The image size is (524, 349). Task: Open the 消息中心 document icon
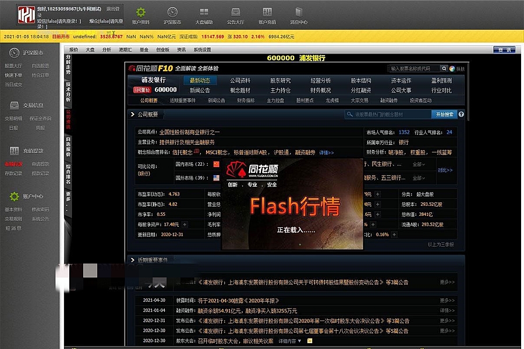(x=299, y=12)
